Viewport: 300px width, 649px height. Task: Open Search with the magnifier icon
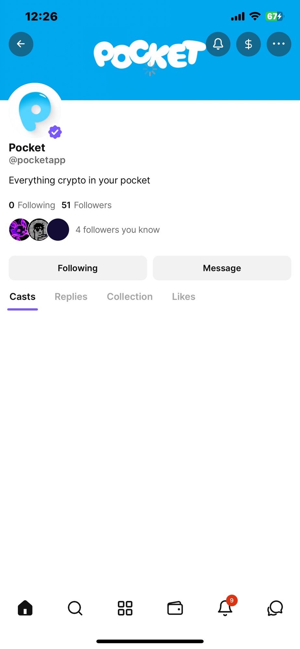click(x=75, y=608)
